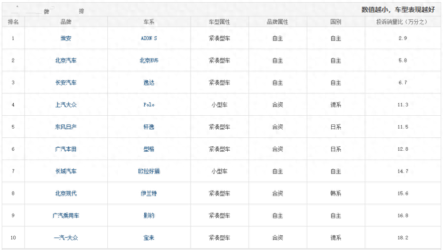
Task: Select the complaint ratio value 11.5
Action: [403, 127]
